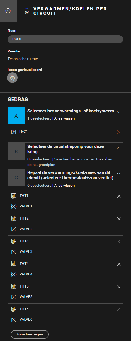Click the VALVE2 valve icon
Screen dimensions: 131x341
click(x=13, y=229)
